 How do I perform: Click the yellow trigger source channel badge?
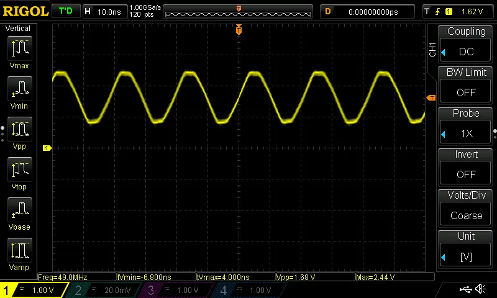pos(449,12)
